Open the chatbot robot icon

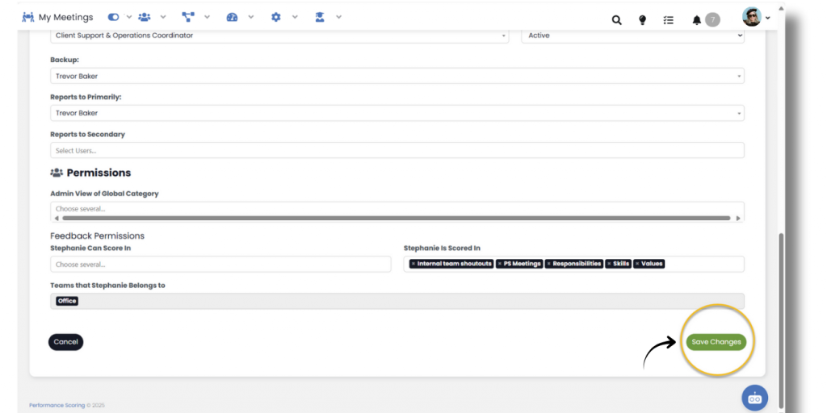point(755,398)
